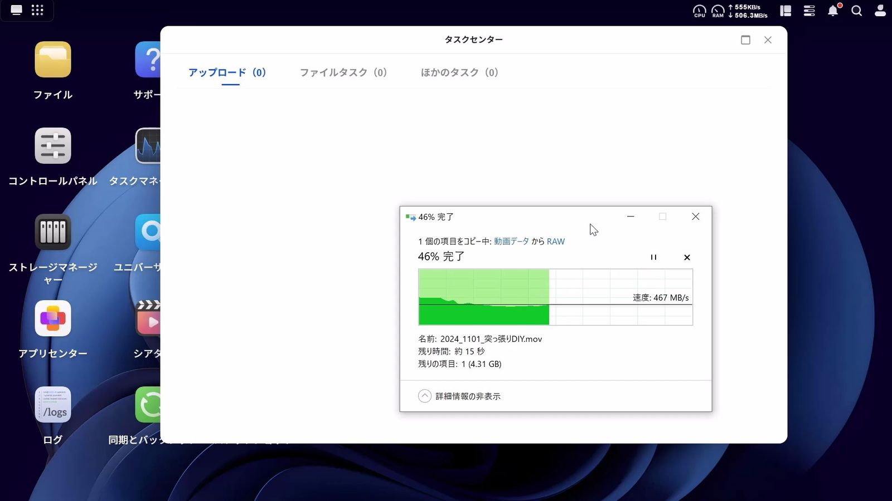
Task: Click the CPU gauge indicator
Action: pyautogui.click(x=699, y=11)
